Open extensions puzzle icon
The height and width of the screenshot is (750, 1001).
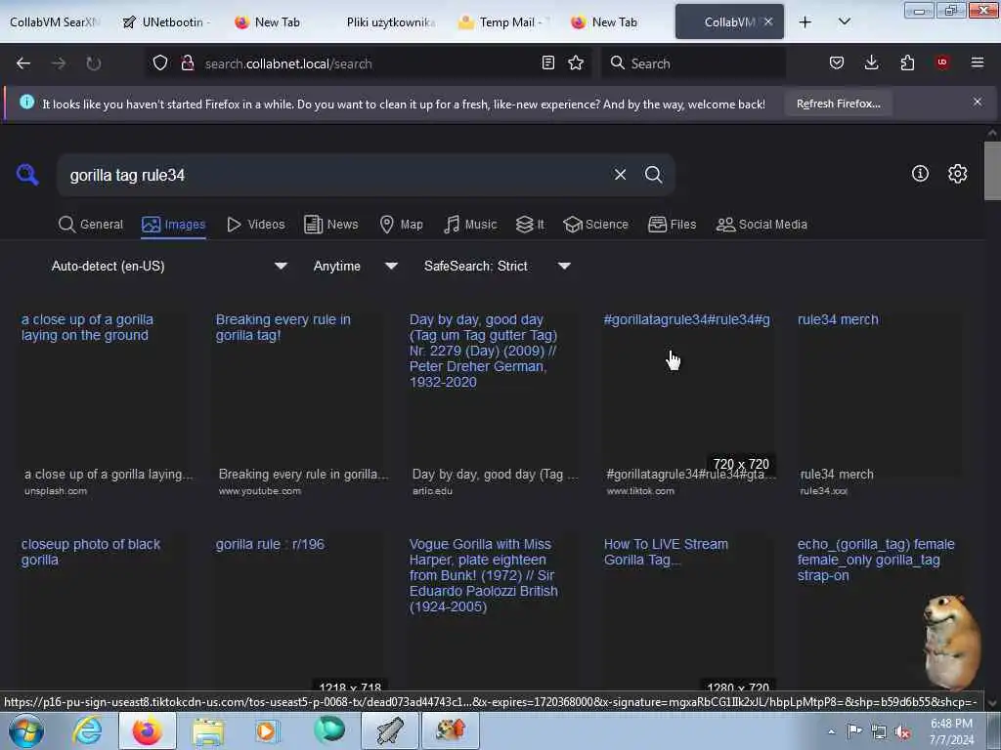pos(907,62)
